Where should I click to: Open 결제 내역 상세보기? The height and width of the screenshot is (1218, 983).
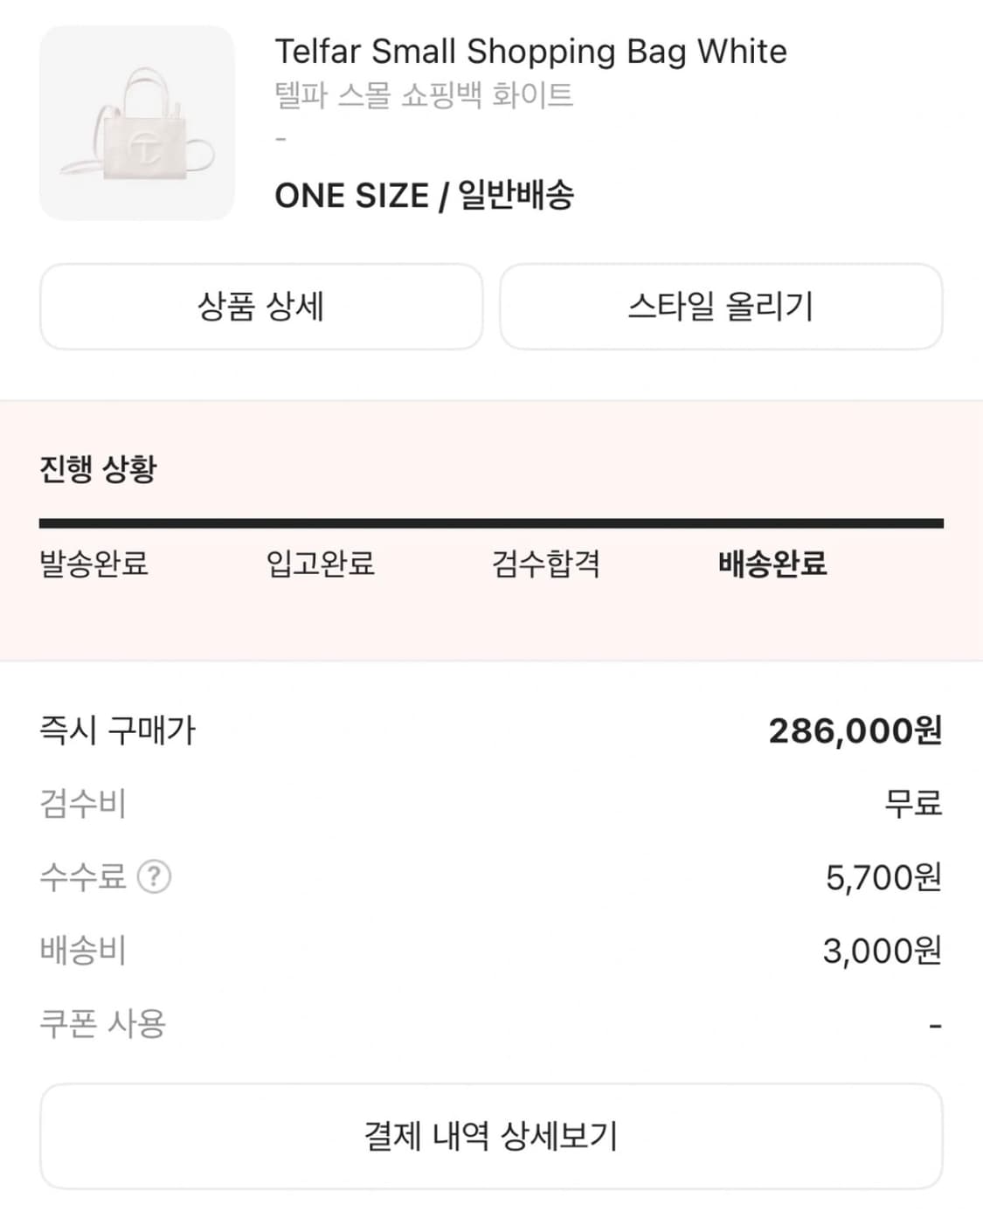(x=491, y=1136)
